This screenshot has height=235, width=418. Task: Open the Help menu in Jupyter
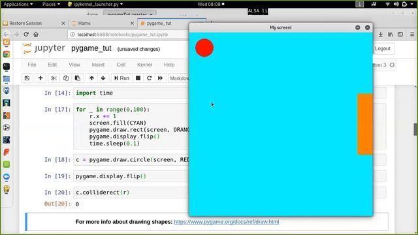(x=169, y=65)
